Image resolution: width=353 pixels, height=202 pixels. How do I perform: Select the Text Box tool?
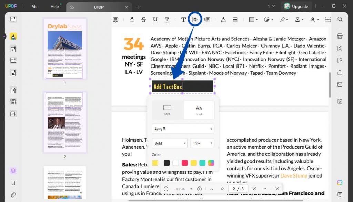click(195, 19)
